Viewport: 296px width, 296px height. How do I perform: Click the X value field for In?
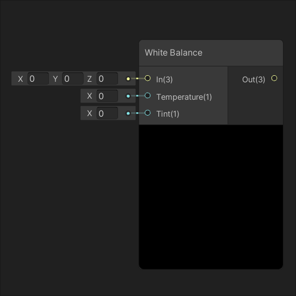tap(38, 78)
